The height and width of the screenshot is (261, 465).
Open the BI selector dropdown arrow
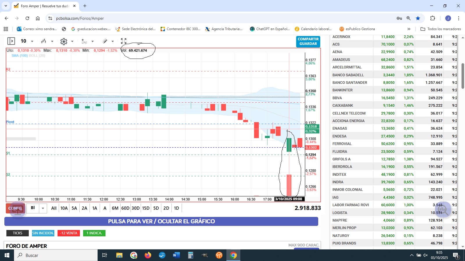(x=43, y=208)
